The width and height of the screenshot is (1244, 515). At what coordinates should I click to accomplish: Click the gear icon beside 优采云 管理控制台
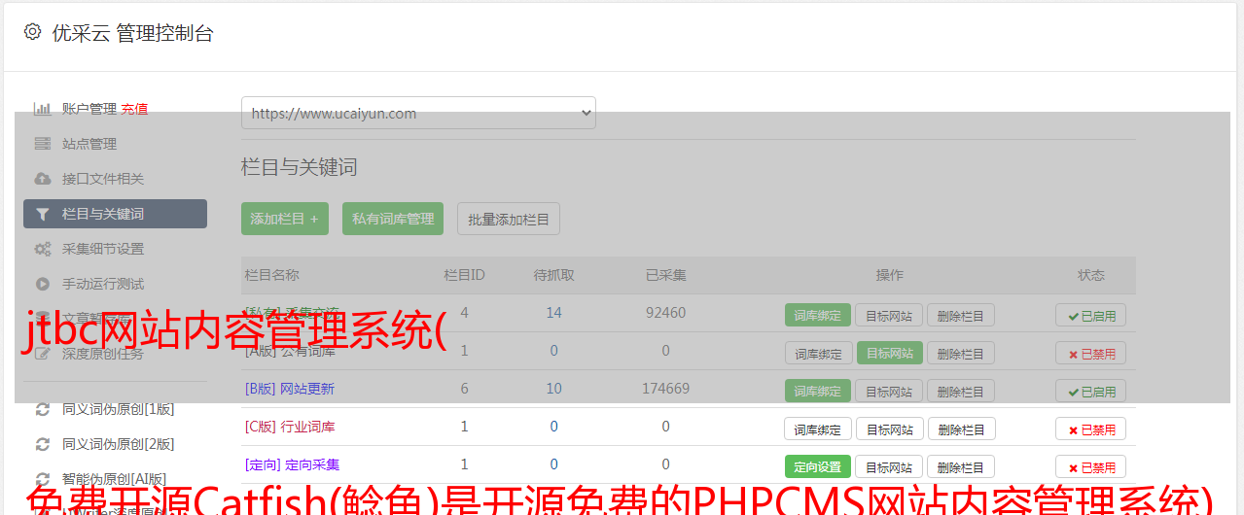coord(33,32)
